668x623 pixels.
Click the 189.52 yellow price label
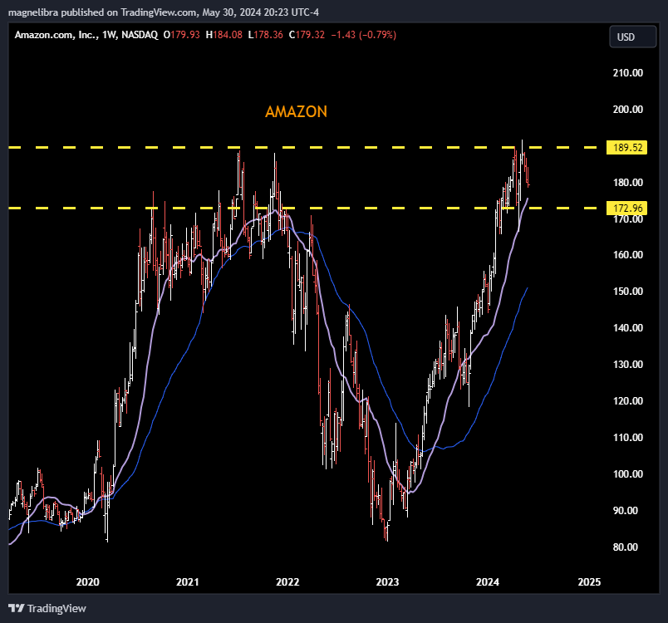(626, 147)
